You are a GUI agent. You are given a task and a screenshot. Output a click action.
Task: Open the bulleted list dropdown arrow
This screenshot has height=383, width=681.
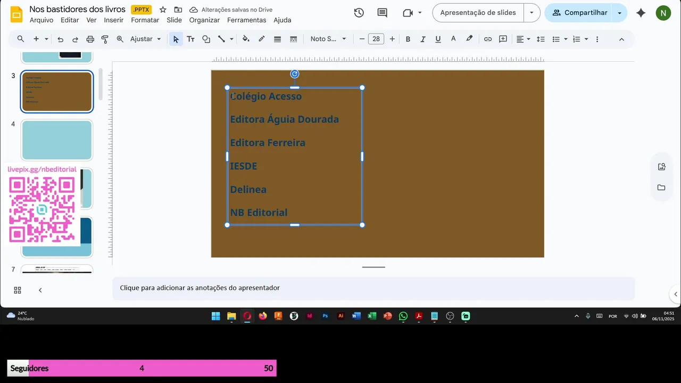(x=566, y=39)
